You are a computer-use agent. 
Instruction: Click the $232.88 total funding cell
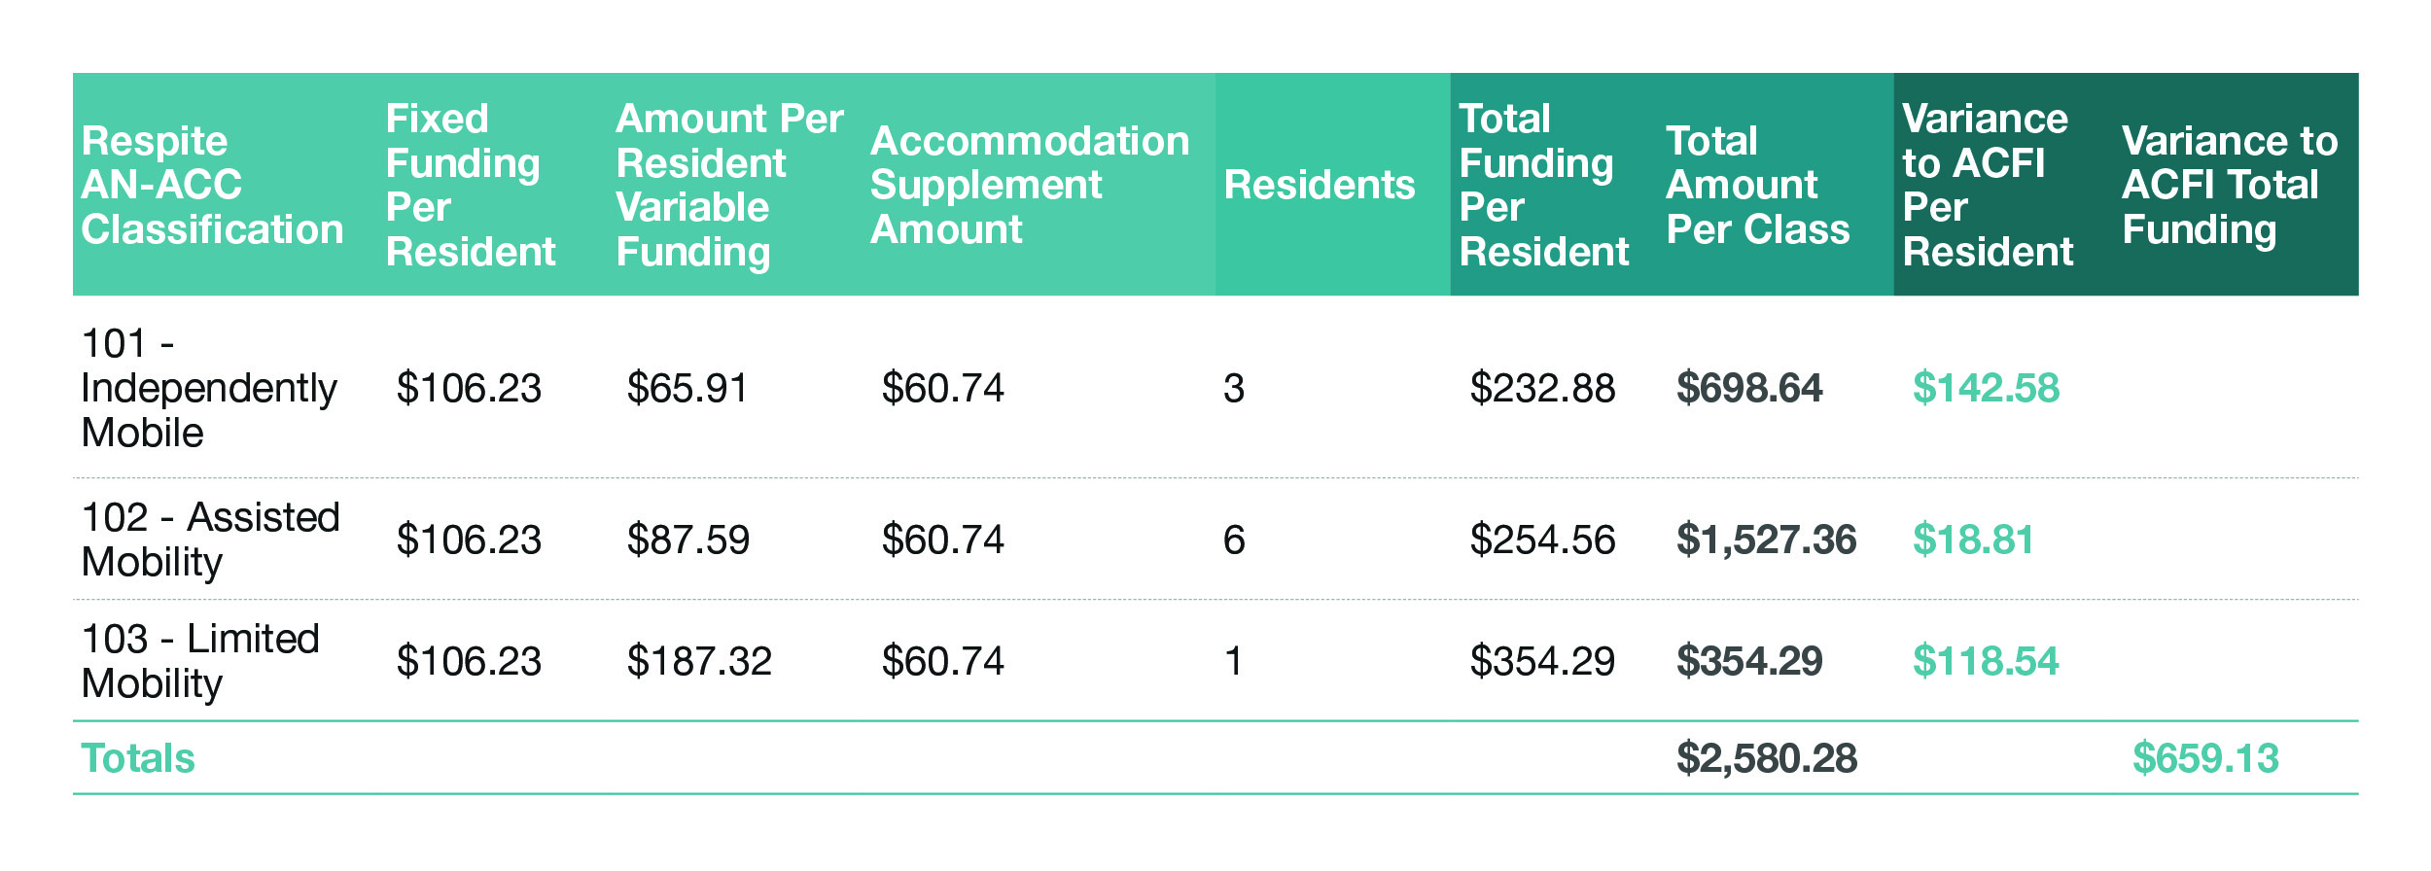click(1542, 388)
